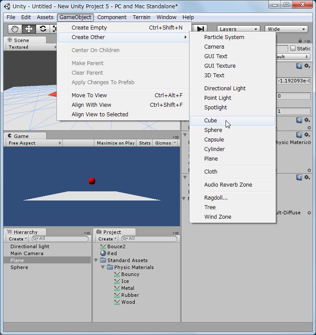This screenshot has height=335, width=316.
Task: Select the Hierarchy tab
Action: click(x=25, y=232)
